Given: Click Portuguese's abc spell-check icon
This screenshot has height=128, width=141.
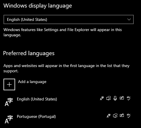Looking at the screenshot, I should [128, 116].
